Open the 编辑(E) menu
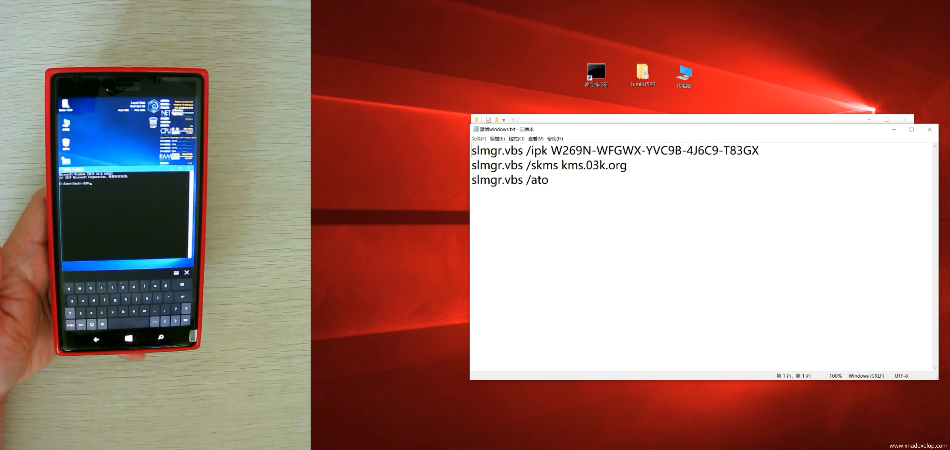The width and height of the screenshot is (950, 450). pyautogui.click(x=497, y=139)
